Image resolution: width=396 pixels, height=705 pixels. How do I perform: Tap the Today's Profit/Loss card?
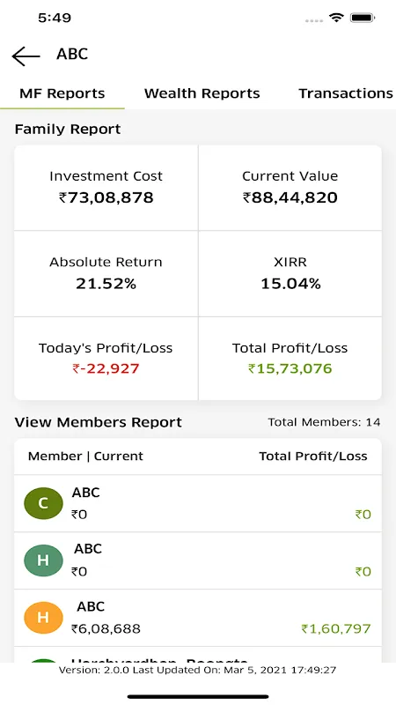point(106,359)
